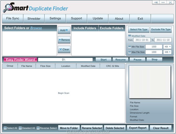176x134 pixels.
Task: Add the selected folder with the Add arrow
Action: [64, 30]
